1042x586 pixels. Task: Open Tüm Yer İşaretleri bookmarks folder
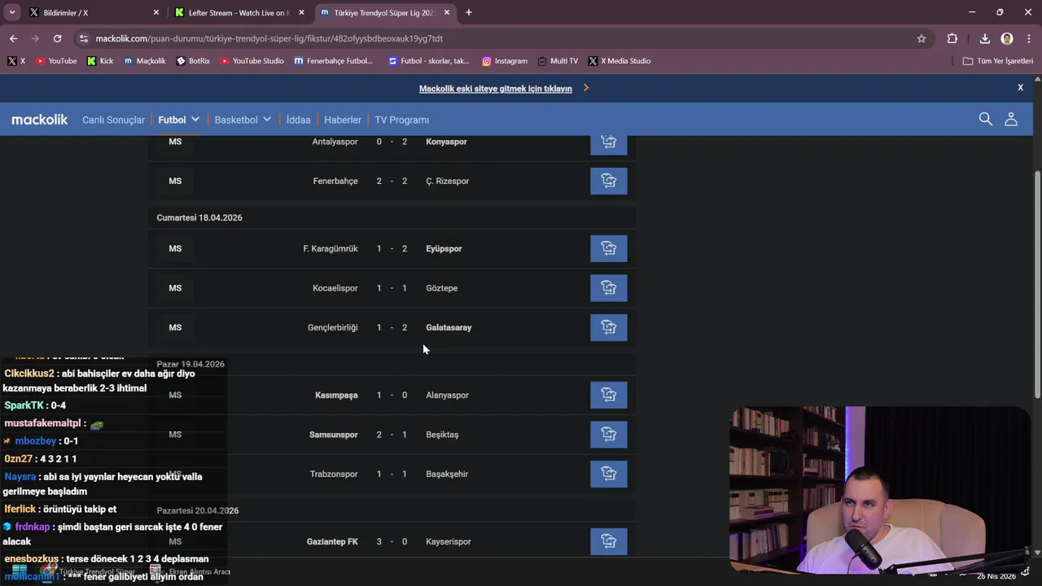(997, 61)
